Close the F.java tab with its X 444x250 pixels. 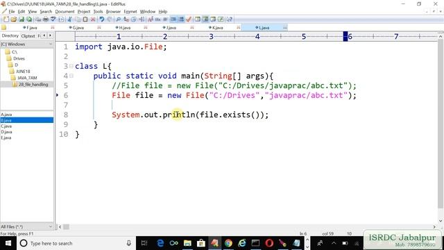[x=53, y=28]
